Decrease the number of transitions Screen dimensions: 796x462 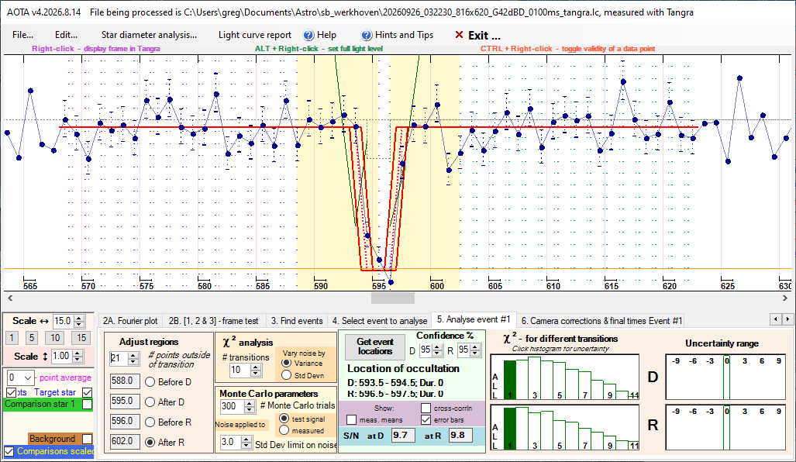click(256, 373)
